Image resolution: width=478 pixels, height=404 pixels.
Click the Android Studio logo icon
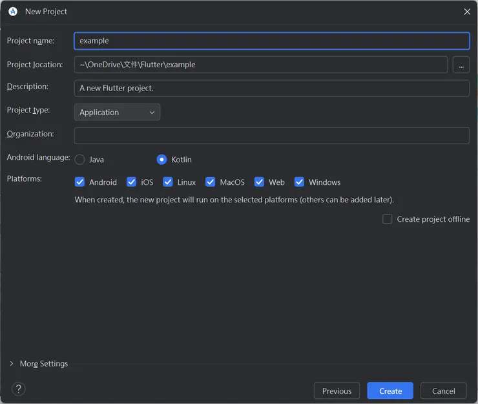point(13,12)
